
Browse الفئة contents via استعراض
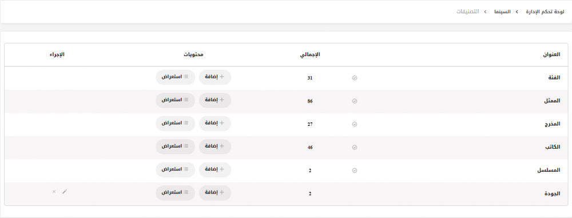[176, 77]
